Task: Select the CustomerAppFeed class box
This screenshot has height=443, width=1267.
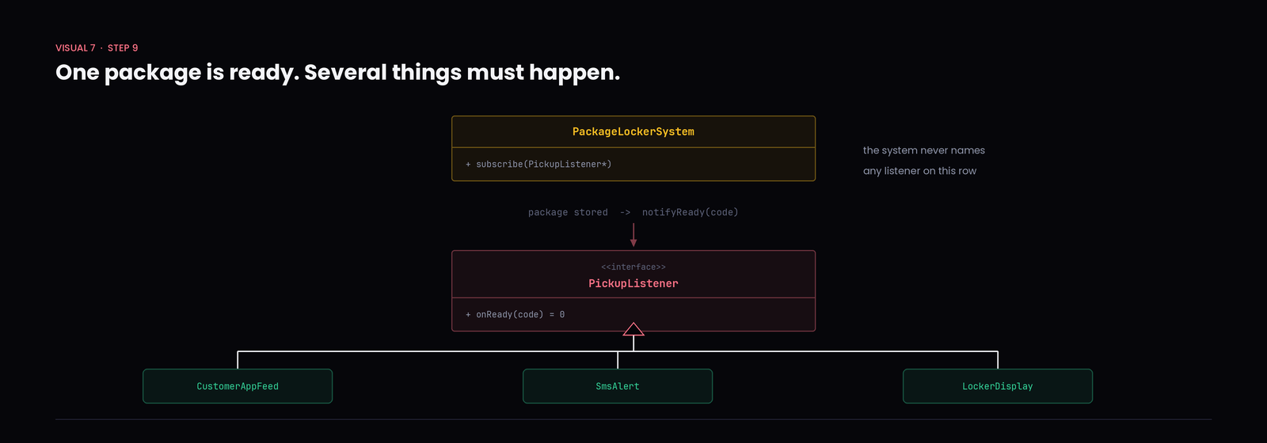Action: (238, 386)
